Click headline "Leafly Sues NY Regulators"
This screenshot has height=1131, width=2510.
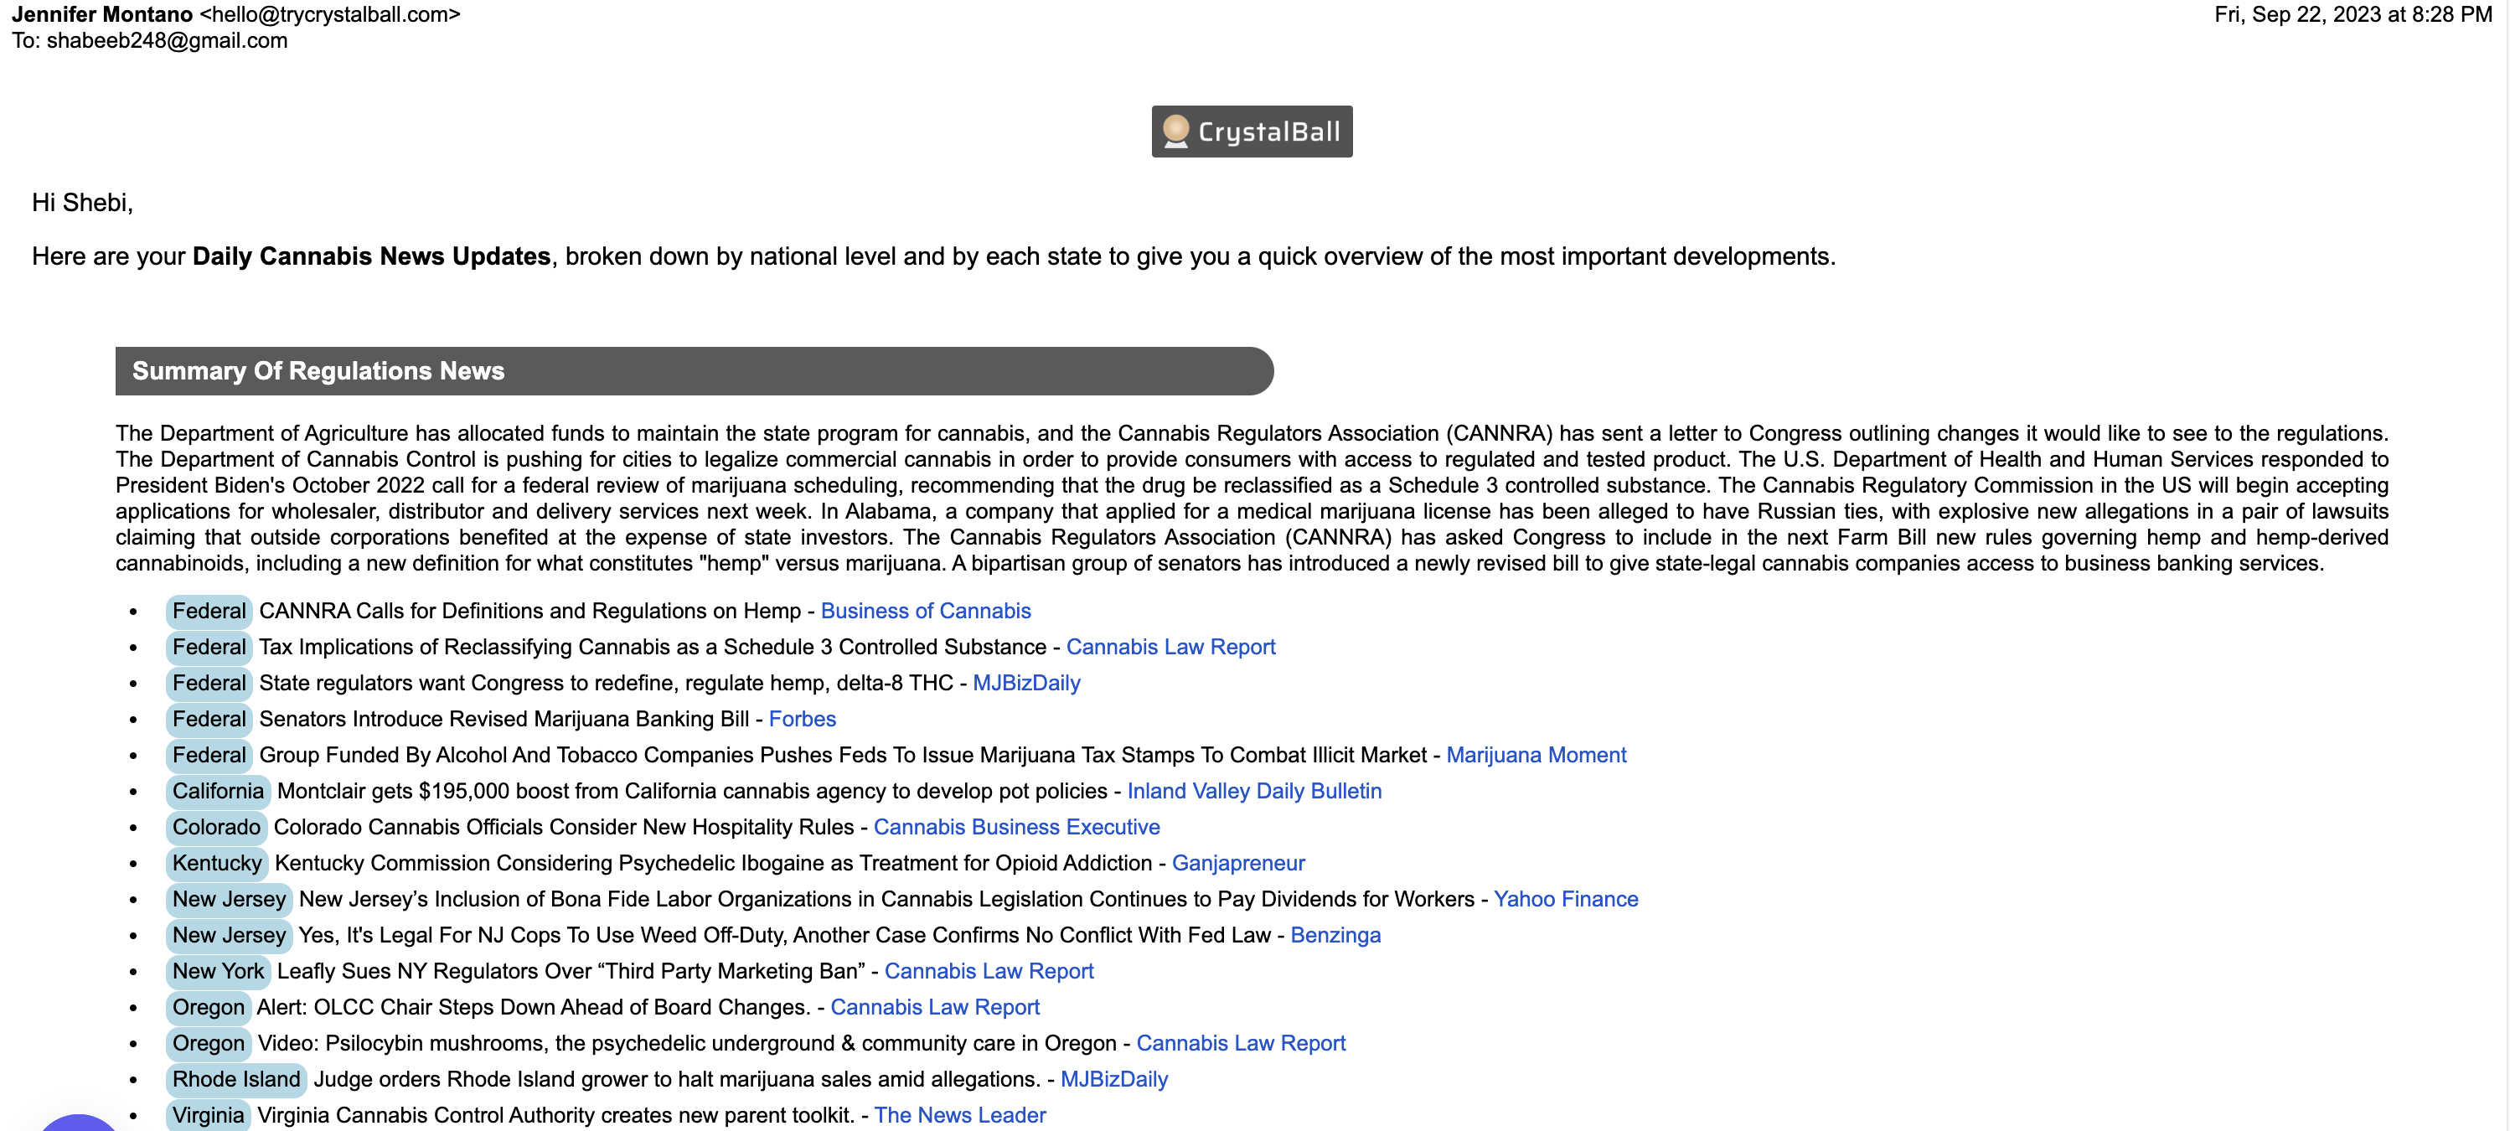tap(571, 971)
